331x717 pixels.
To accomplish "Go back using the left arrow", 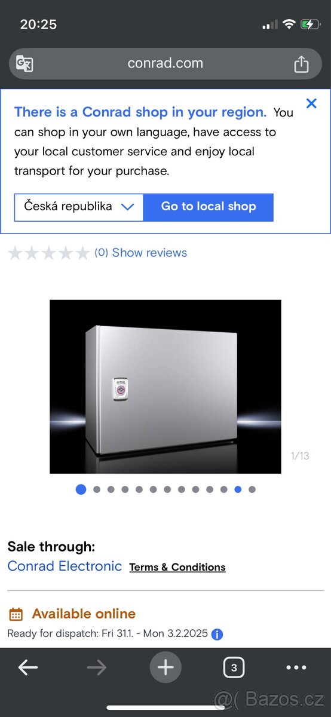I will click(x=28, y=667).
